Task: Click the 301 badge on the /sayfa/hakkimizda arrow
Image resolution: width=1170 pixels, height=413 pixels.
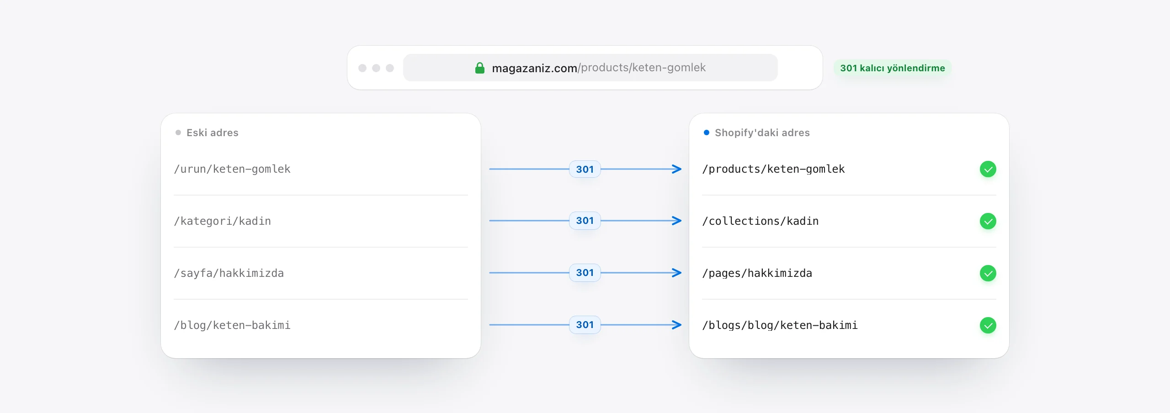Action: tap(585, 273)
